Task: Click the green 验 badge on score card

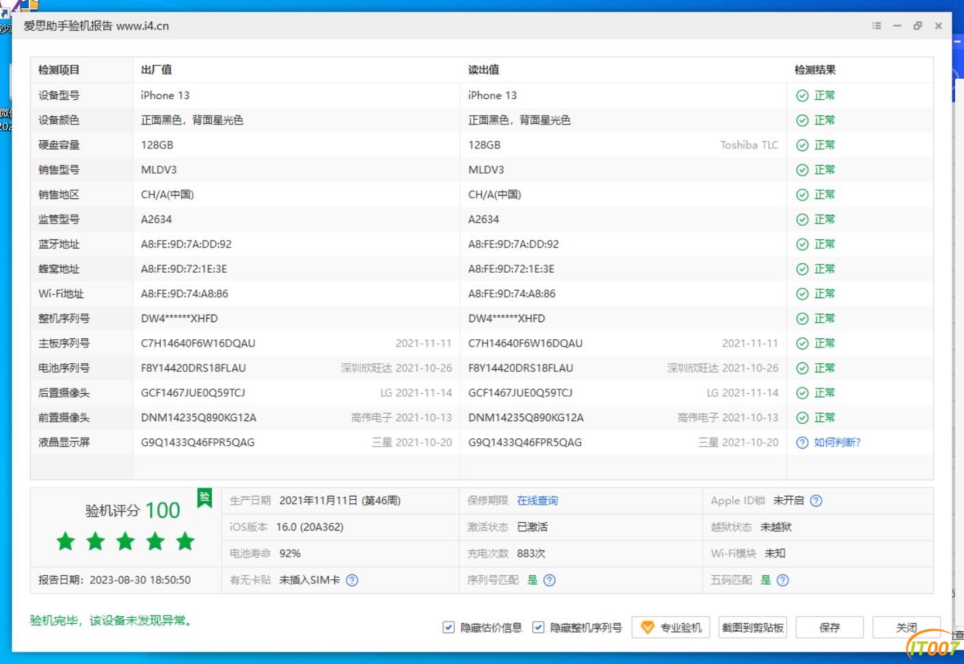Action: [204, 498]
